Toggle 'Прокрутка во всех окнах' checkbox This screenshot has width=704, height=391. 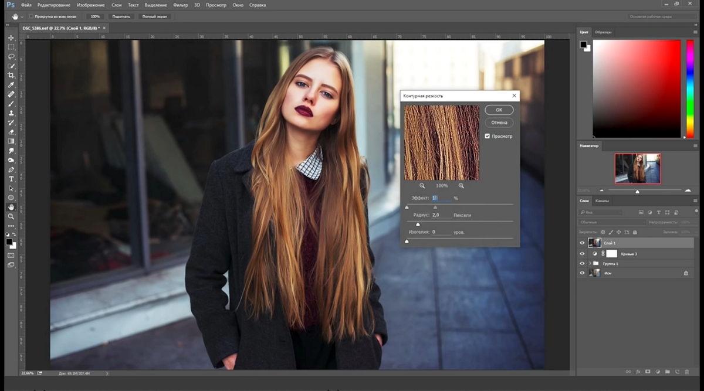coord(31,16)
